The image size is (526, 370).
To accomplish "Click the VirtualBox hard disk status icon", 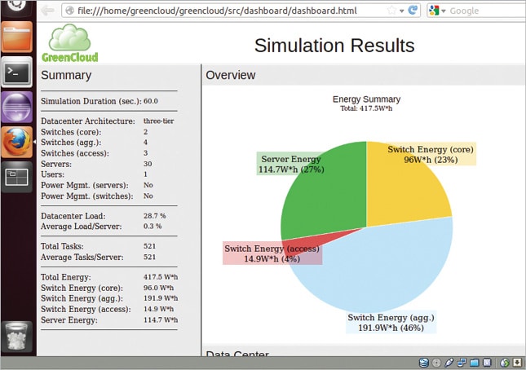I will tap(424, 363).
